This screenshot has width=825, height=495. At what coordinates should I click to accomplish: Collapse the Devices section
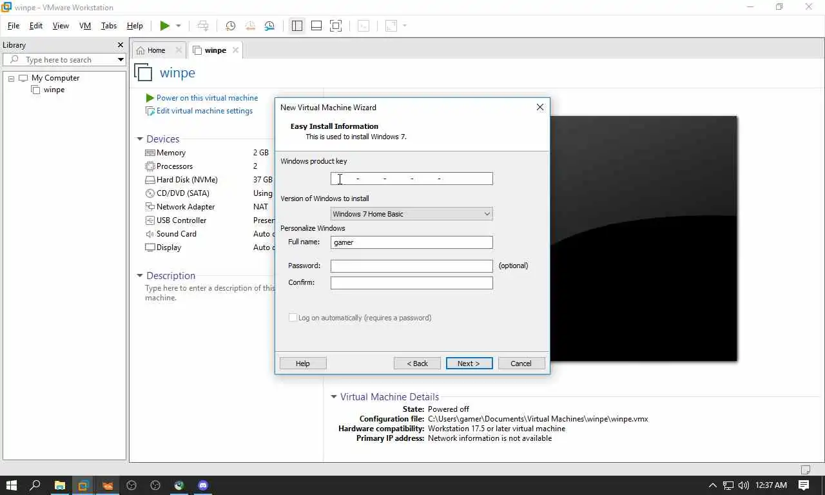pos(140,139)
